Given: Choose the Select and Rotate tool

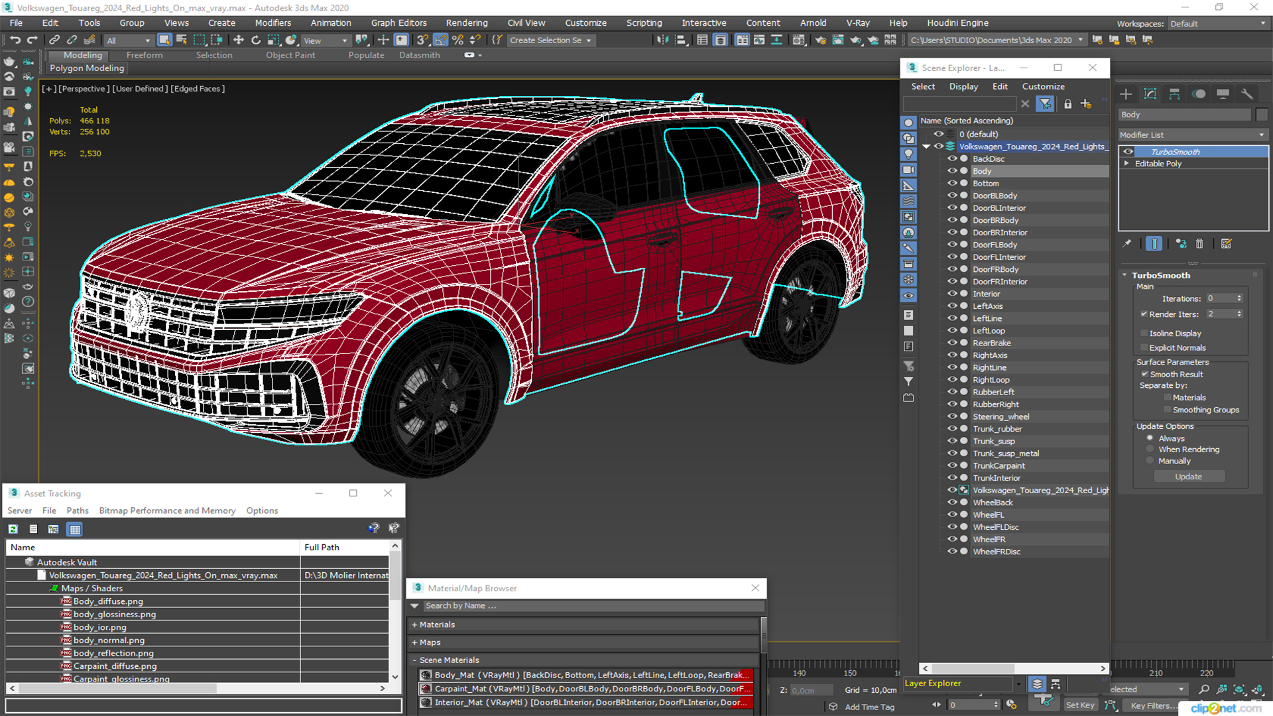Looking at the screenshot, I should tap(256, 40).
